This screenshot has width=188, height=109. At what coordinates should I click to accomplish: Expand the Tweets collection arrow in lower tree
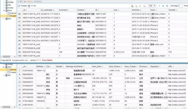click(x=6, y=73)
